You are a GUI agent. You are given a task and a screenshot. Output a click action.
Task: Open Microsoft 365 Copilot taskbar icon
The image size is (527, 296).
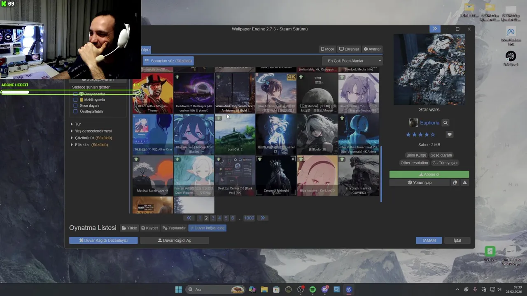coord(252,289)
